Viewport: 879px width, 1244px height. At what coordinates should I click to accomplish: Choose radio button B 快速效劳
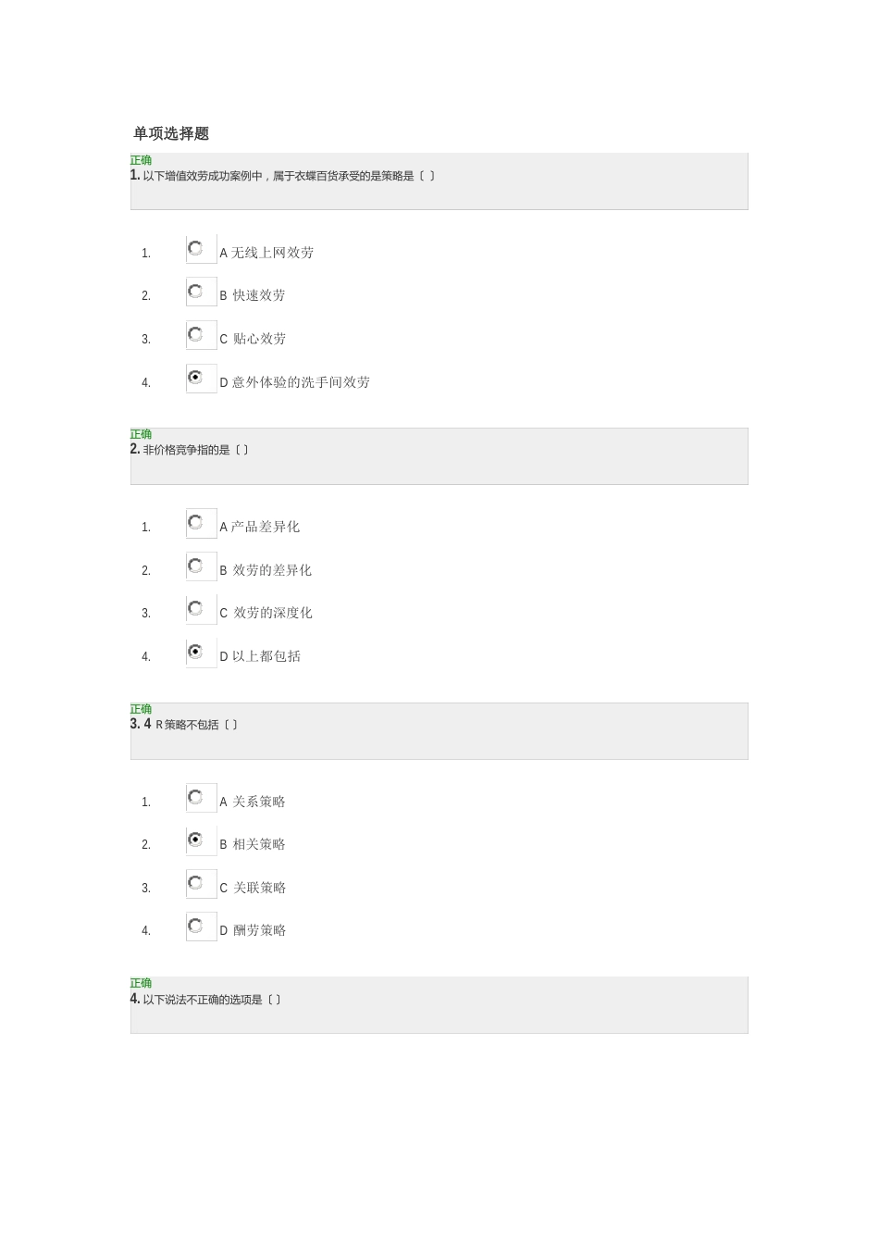(195, 292)
